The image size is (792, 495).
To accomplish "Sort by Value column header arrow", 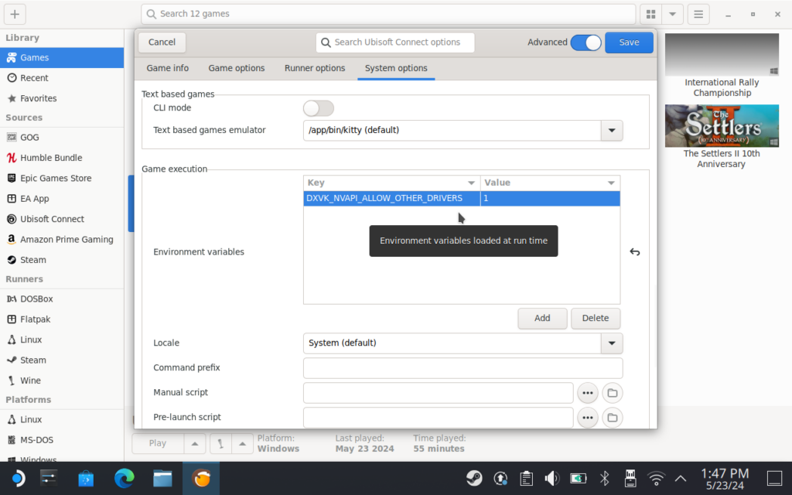I will coord(611,183).
